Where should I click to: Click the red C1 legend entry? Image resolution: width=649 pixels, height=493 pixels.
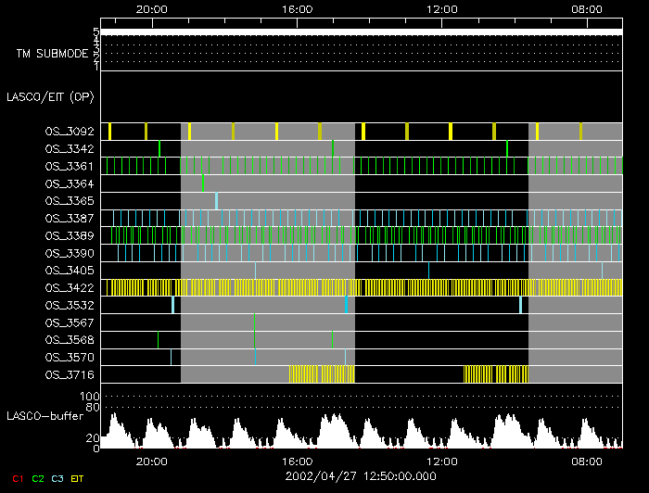[x=17, y=478]
